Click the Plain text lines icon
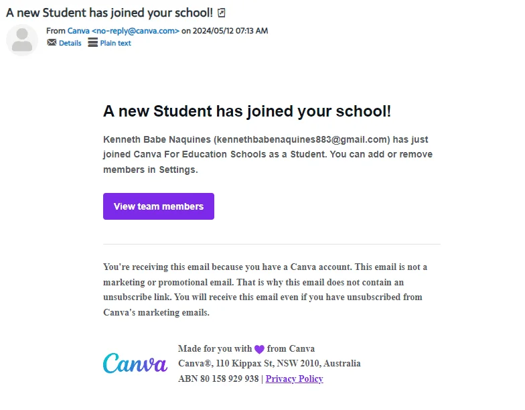The width and height of the screenshot is (525, 410). click(92, 43)
